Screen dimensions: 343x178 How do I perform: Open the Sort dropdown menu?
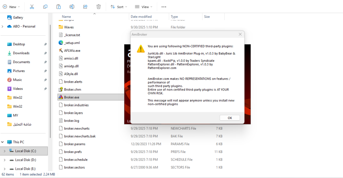click(x=119, y=7)
